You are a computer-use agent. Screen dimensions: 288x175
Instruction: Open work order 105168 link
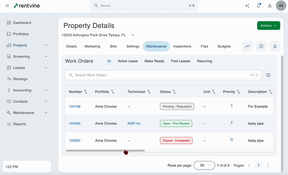click(75, 106)
